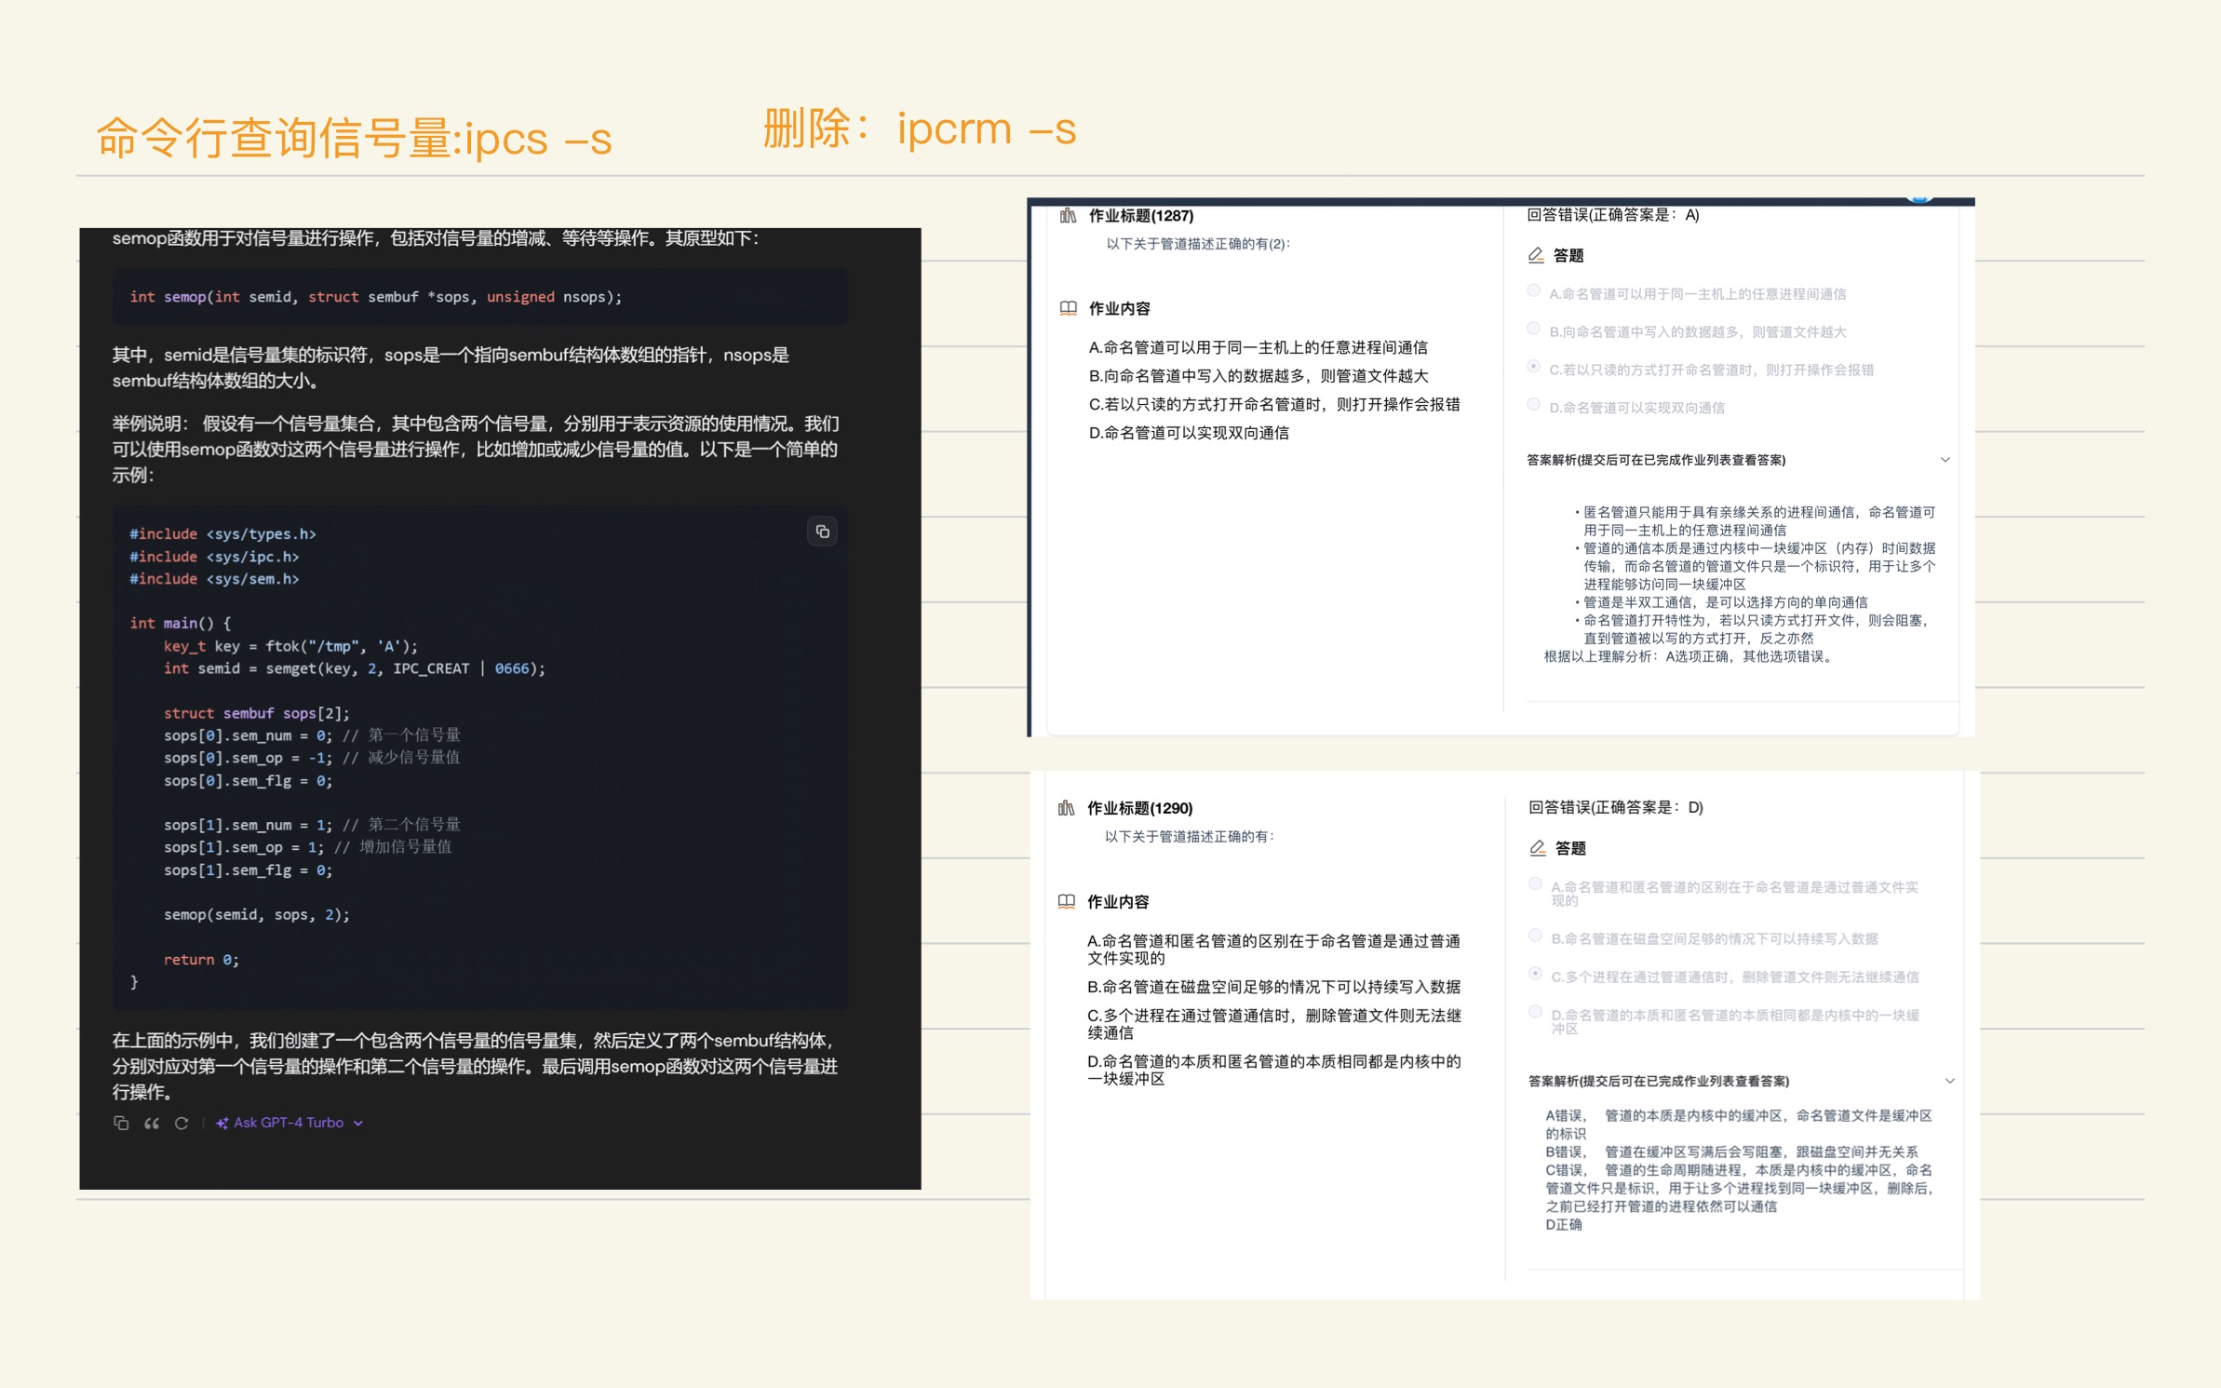Click the semop function prototype code line
This screenshot has height=1388, width=2221.
coord(375,297)
